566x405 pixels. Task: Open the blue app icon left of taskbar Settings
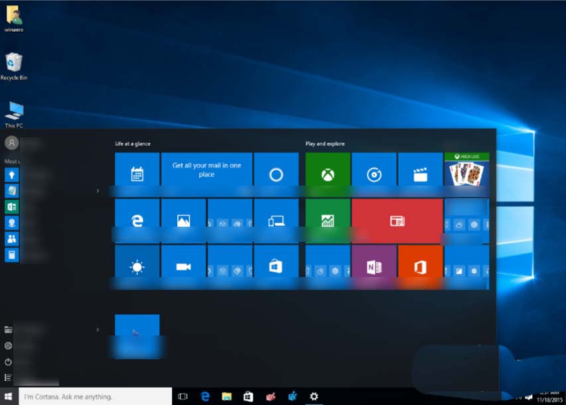tap(293, 396)
